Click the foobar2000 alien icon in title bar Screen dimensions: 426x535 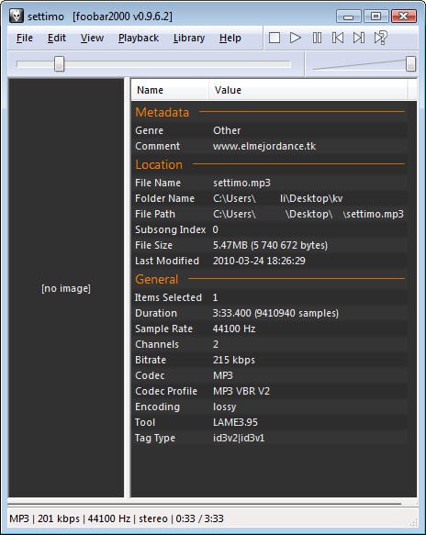click(x=16, y=16)
